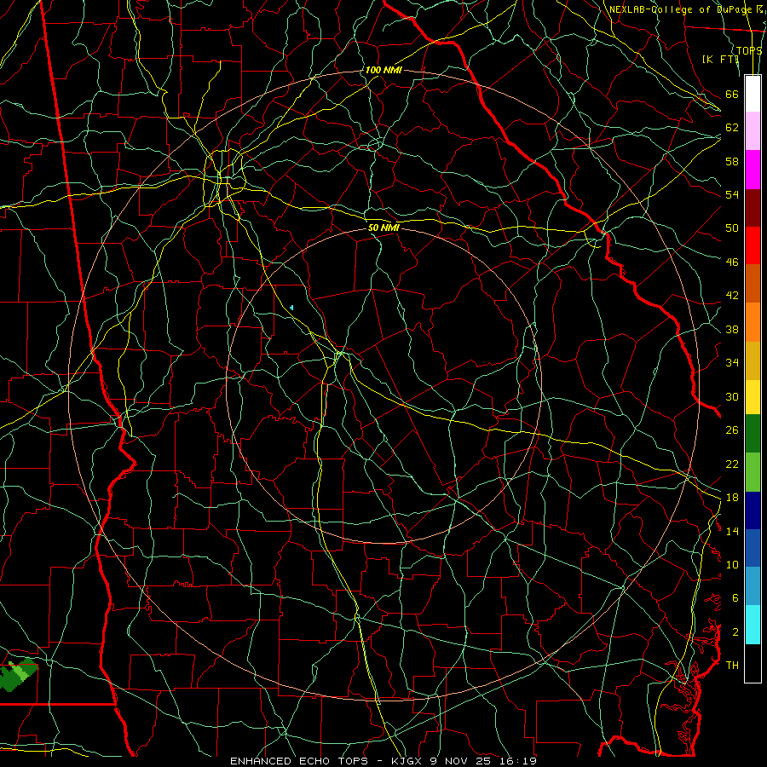Click the tiny cyan echo pixel on the map
Viewport: 767px width, 767px height.
[291, 308]
